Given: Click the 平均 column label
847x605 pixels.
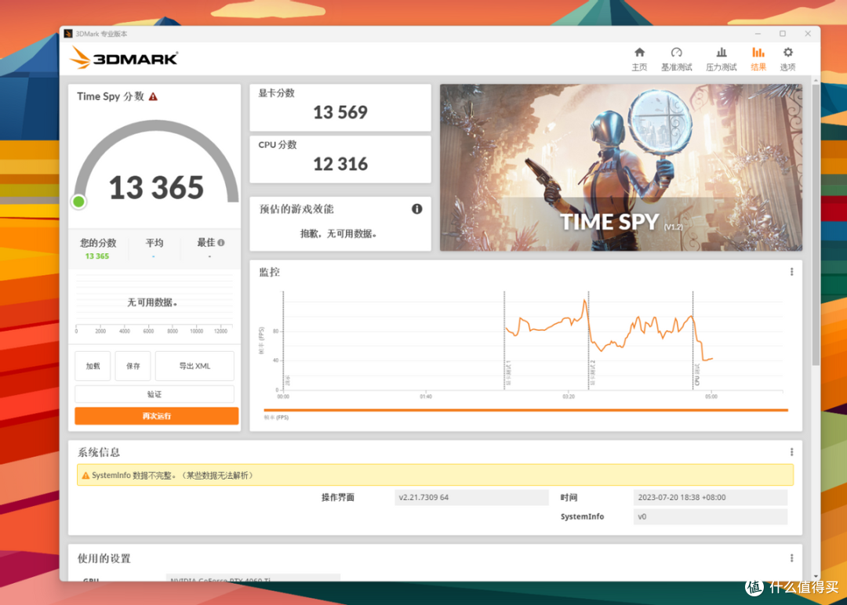Looking at the screenshot, I should (154, 243).
